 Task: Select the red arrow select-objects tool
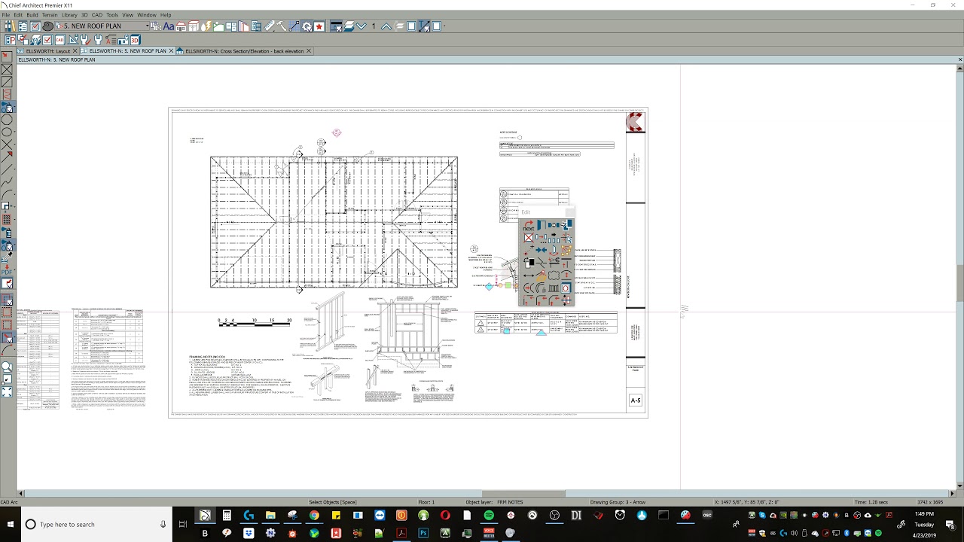(6, 56)
